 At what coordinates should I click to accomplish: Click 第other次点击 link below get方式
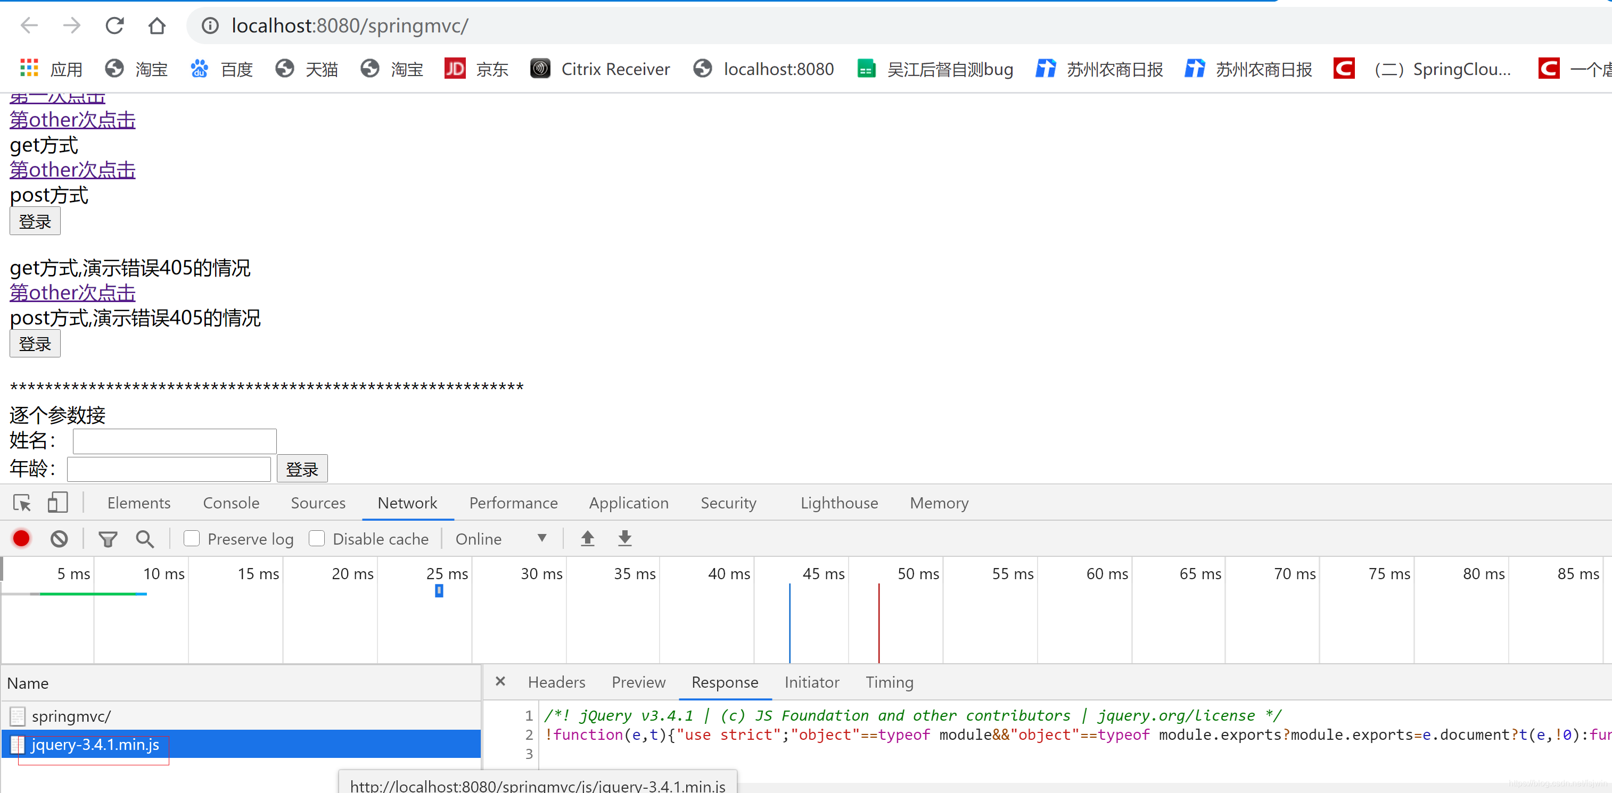click(x=72, y=170)
